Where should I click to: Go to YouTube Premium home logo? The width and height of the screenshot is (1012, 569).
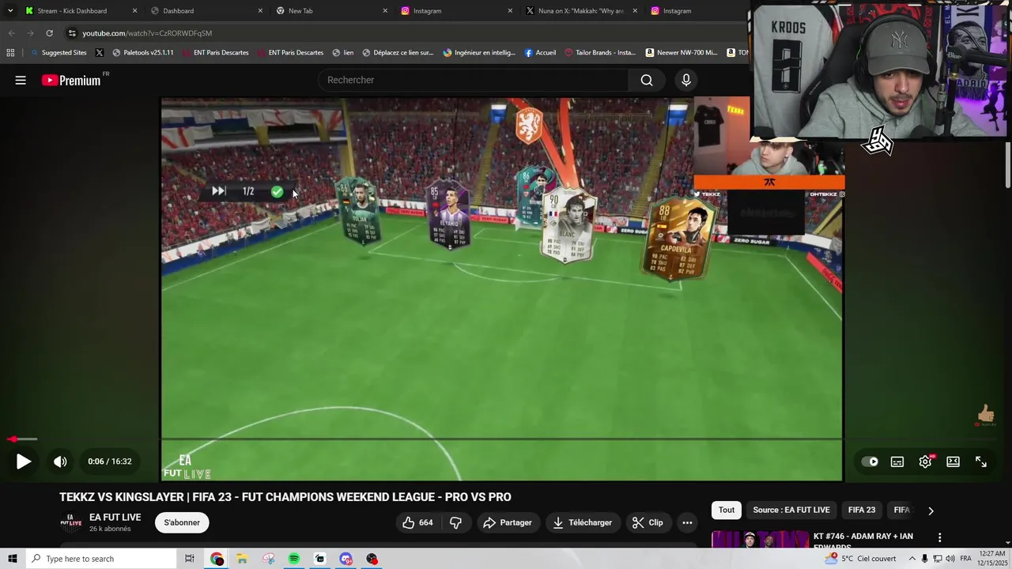pos(71,80)
